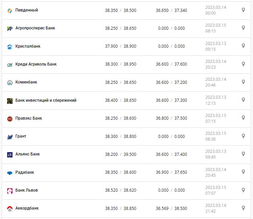The height and width of the screenshot is (219, 253).
Task: Click the Грант bank name
Action: [x=21, y=136]
